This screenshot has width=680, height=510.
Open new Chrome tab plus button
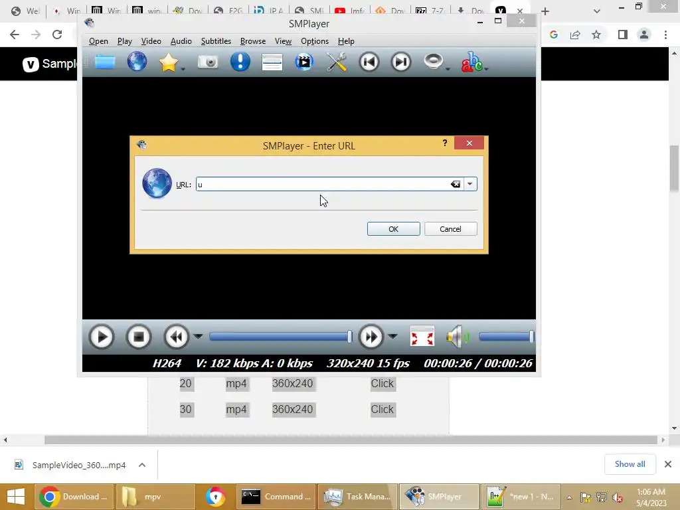click(545, 11)
